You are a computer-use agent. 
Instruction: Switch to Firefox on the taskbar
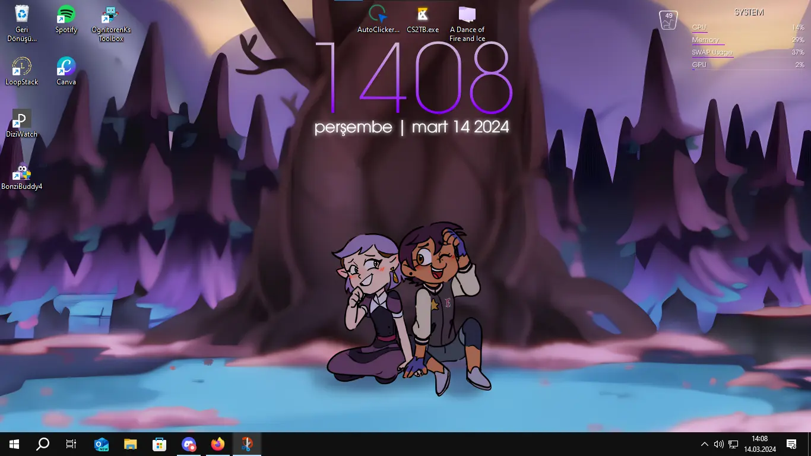click(218, 444)
